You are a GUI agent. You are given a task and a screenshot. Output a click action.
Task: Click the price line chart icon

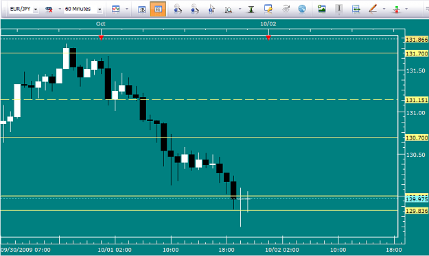point(356,9)
